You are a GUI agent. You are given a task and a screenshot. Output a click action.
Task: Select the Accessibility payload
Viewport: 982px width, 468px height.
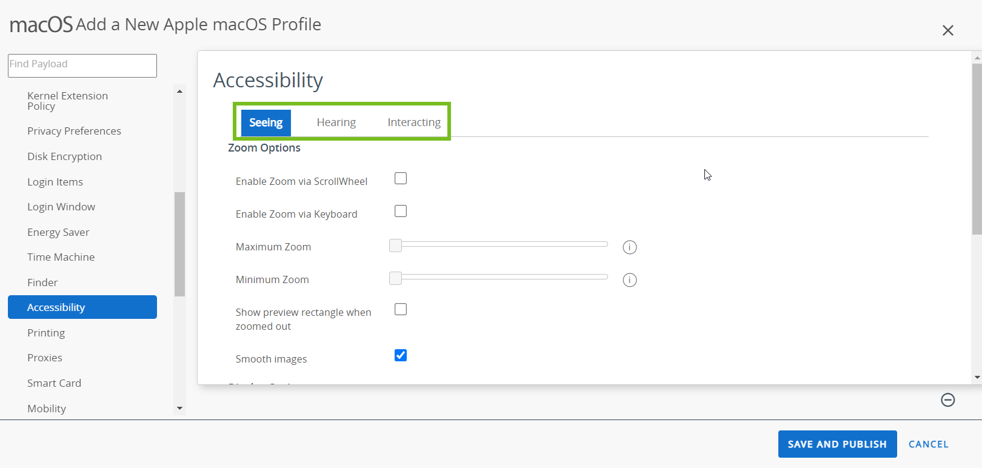pos(82,307)
